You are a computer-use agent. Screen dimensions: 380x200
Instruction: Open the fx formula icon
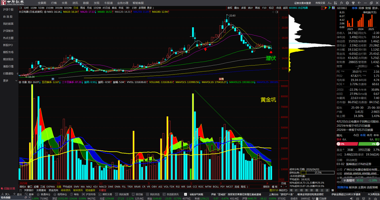(x=342, y=3)
